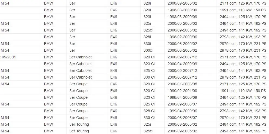Viewport: 269px width, 134px height.
Task: Select 2793 ccm engine cell for 328 Ci
Action: [x=243, y=111]
